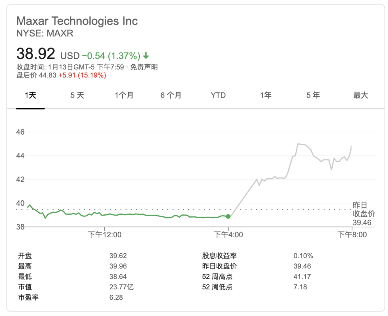Viewport: 388px width, 316px height.
Task: Click the 38.92 current price
Action: [36, 54]
